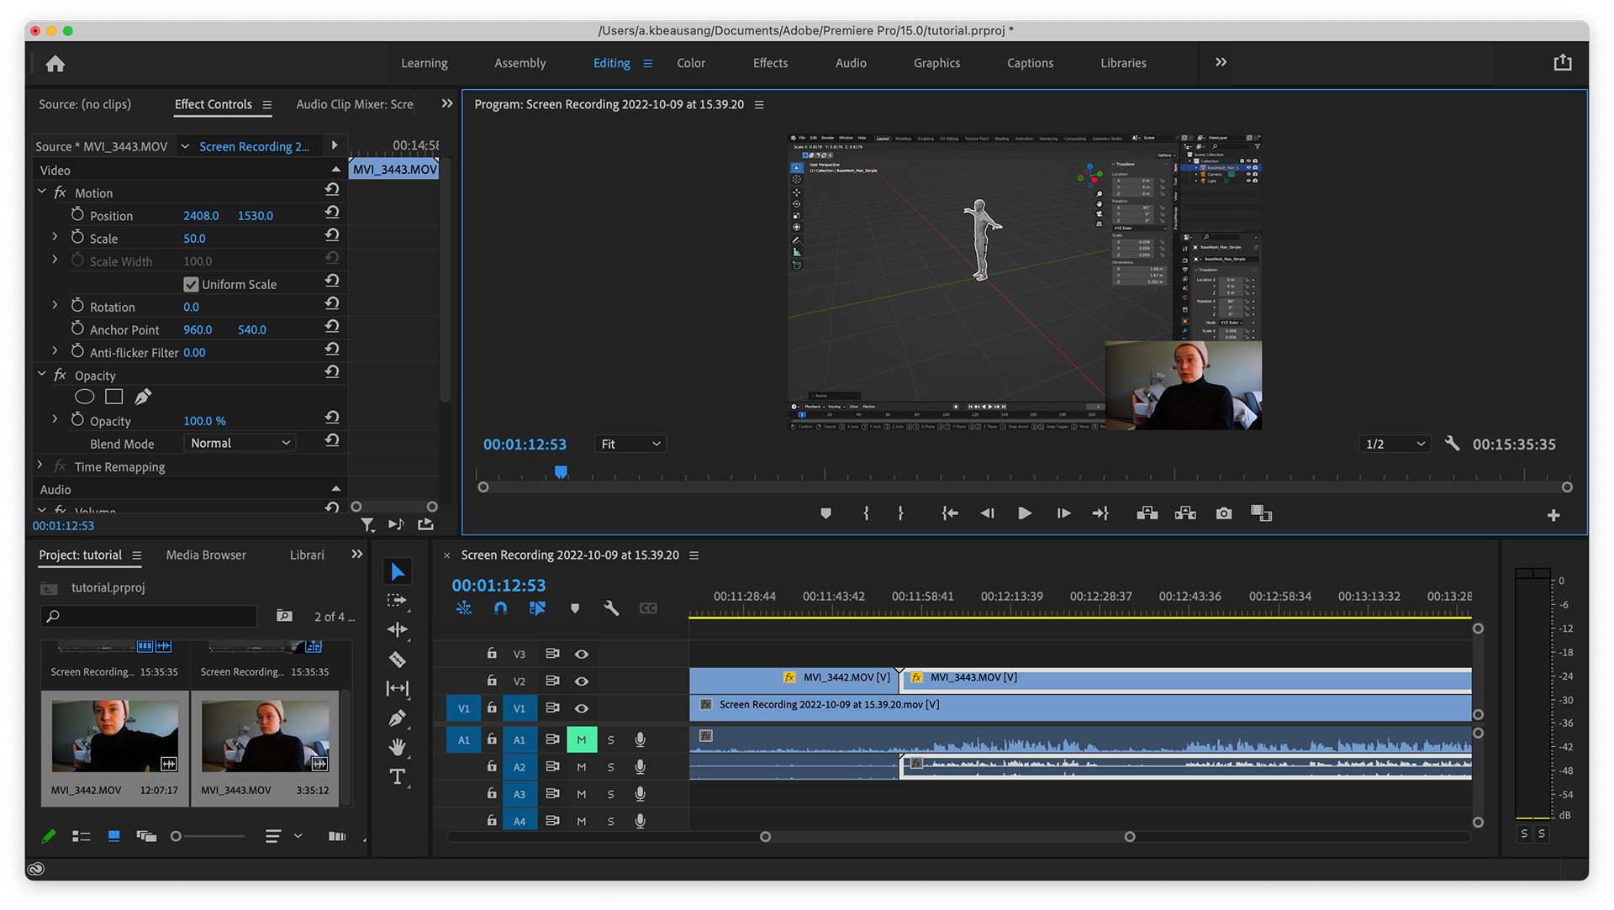Open Timeline Display Settings wrench
This screenshot has width=1614, height=910.
pyautogui.click(x=611, y=608)
